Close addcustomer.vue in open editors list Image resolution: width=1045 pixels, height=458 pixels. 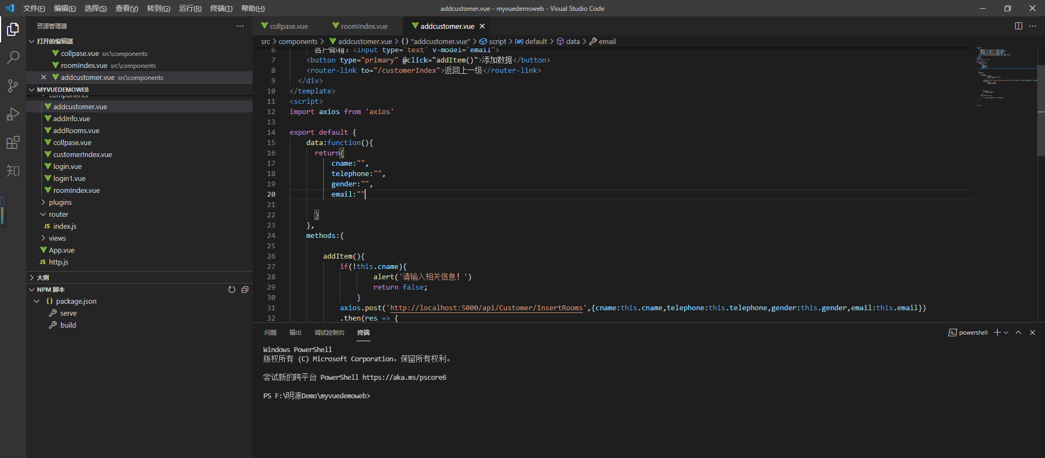pos(44,77)
